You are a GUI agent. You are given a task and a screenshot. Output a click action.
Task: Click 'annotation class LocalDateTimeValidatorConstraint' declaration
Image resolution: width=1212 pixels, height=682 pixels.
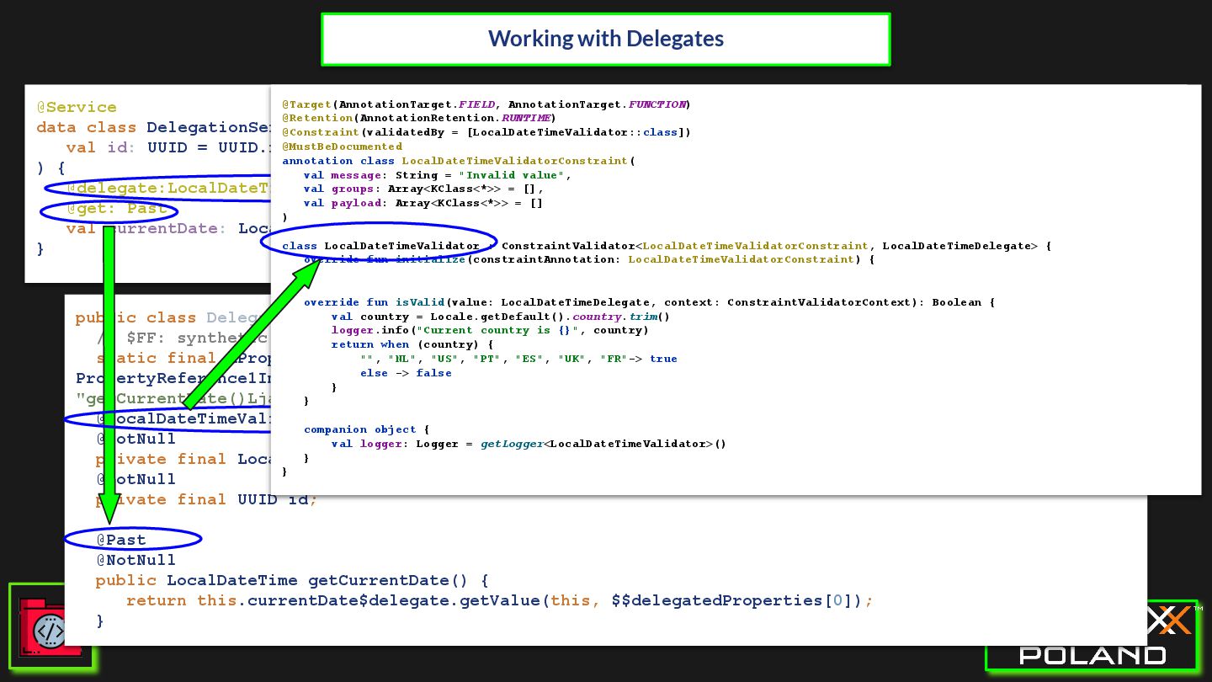458,161
